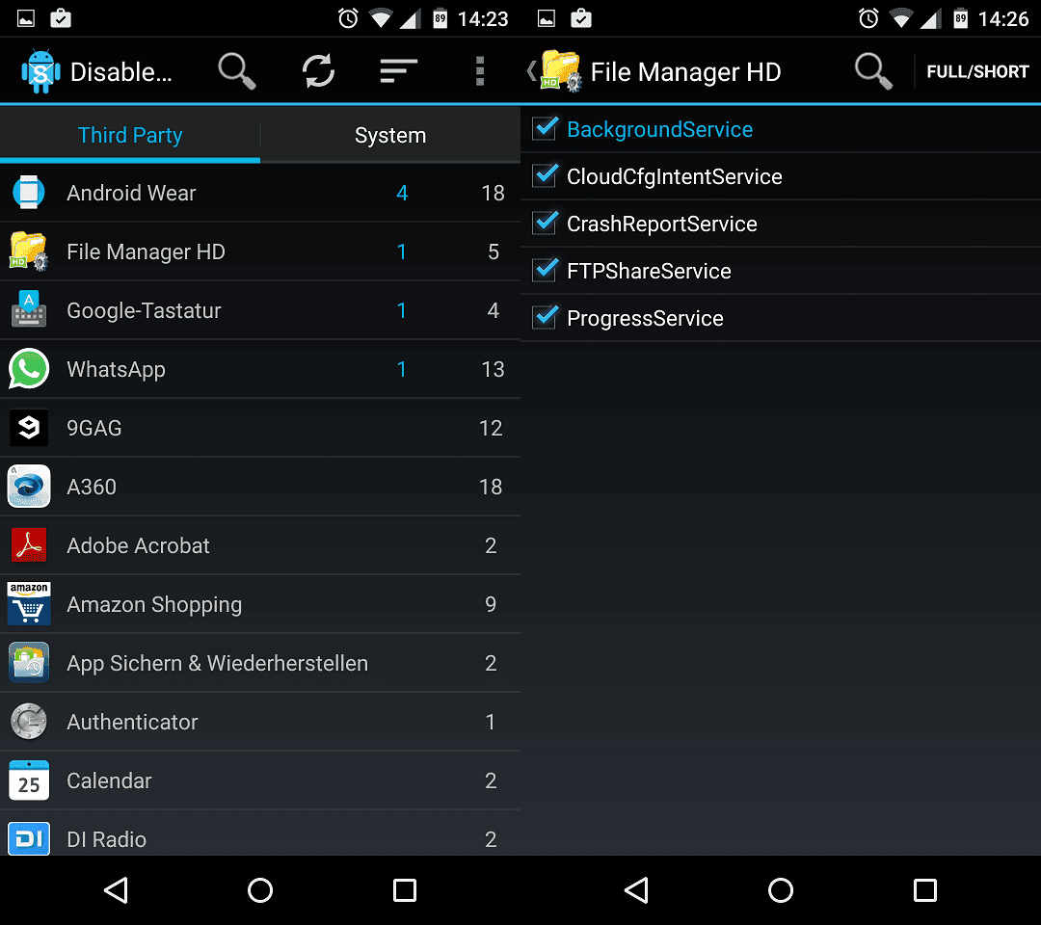This screenshot has height=925, width=1041.
Task: Tap the refresh icon in the toolbar
Action: point(319,71)
